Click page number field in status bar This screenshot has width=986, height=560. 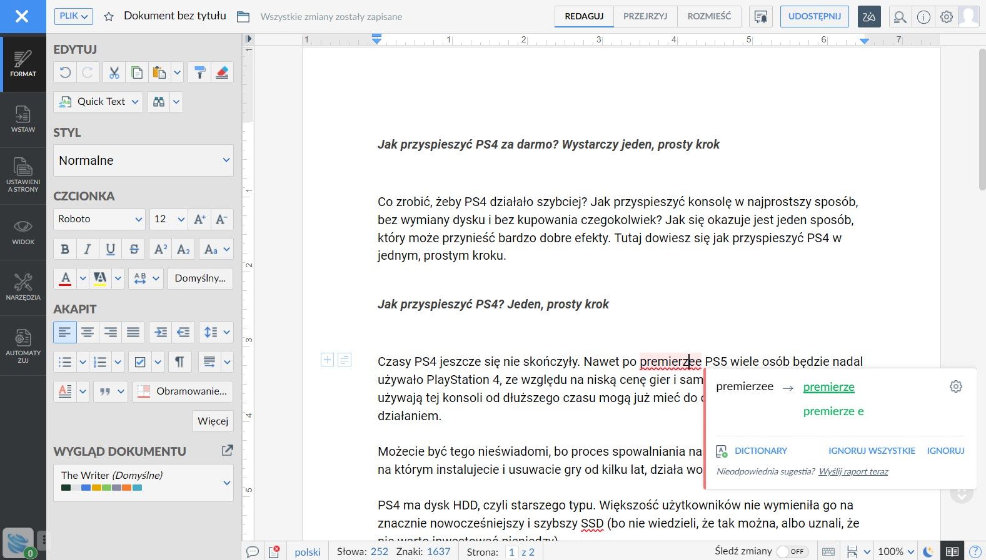click(512, 552)
